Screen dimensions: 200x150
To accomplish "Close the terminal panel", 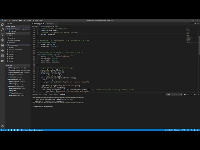I will (198, 94).
